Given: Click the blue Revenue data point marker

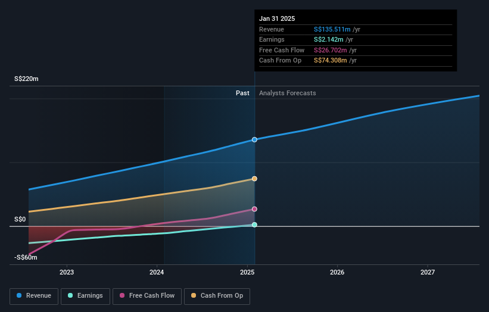Looking at the screenshot, I should coord(254,140).
